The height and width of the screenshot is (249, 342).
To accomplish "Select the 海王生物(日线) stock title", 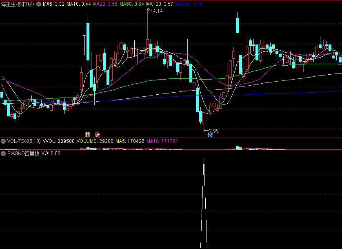I will pyautogui.click(x=18, y=4).
